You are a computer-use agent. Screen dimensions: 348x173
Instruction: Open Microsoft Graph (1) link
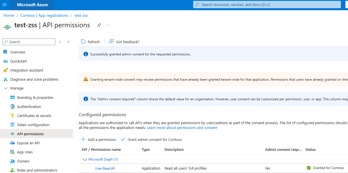click(x=103, y=159)
